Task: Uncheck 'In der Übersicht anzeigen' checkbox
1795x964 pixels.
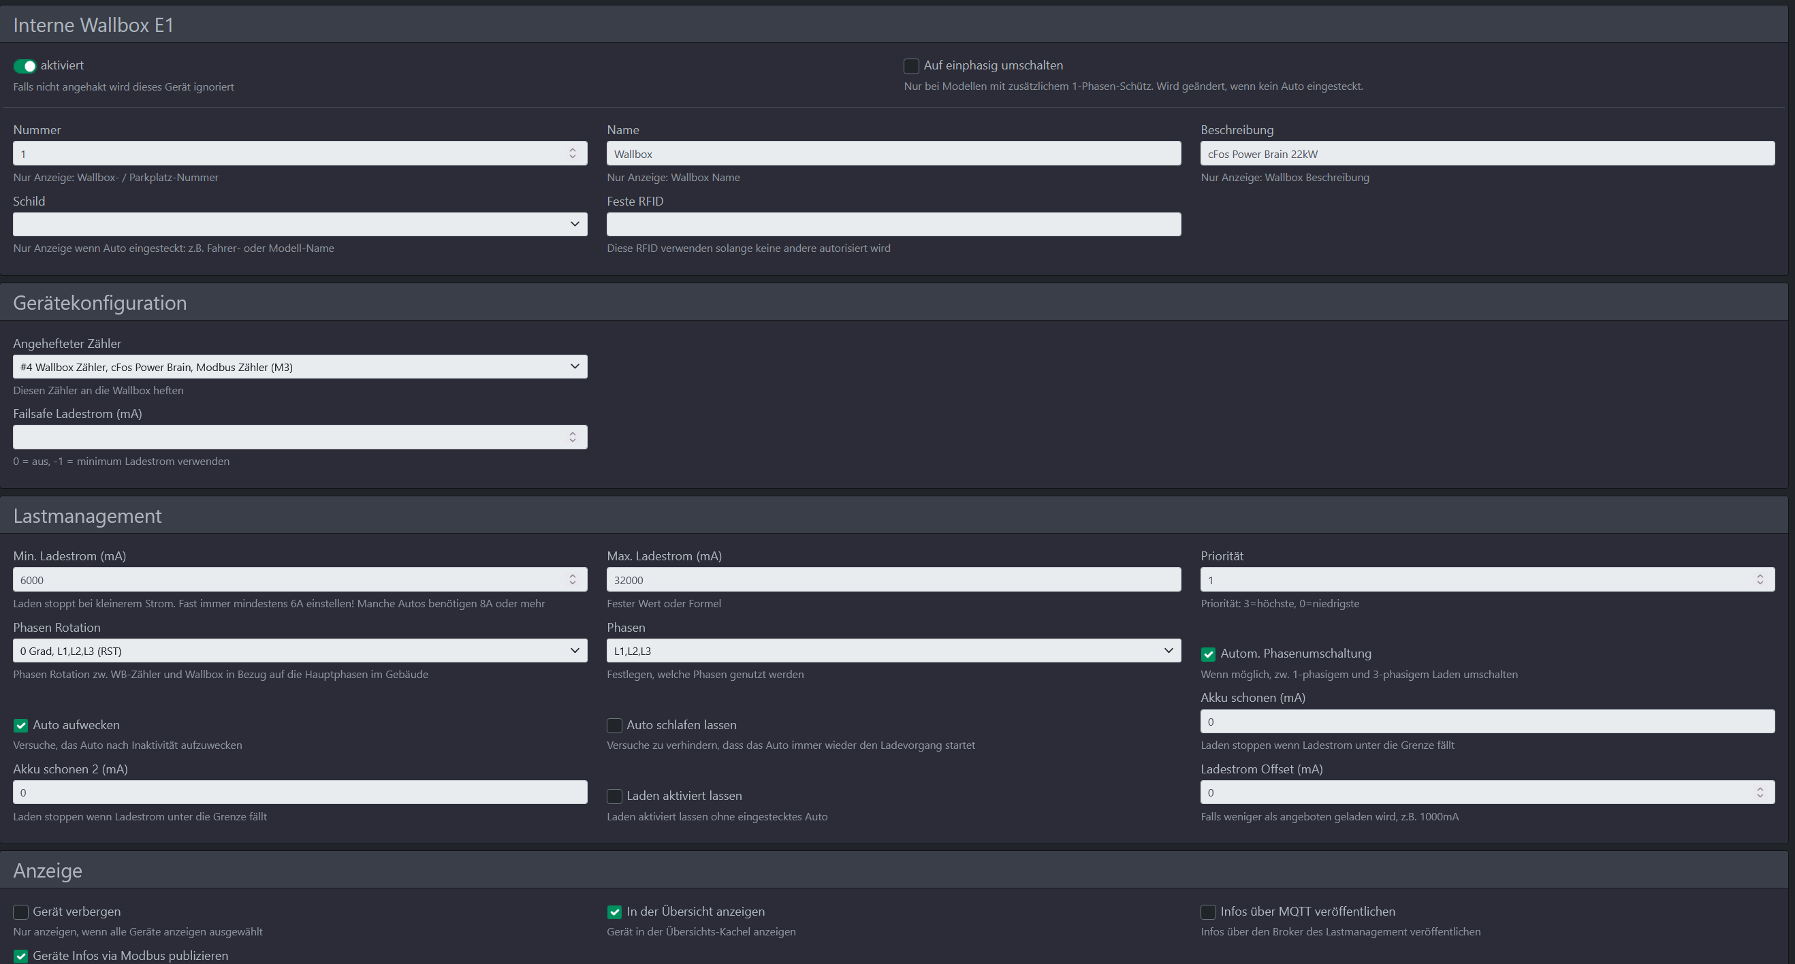Action: pyautogui.click(x=615, y=912)
